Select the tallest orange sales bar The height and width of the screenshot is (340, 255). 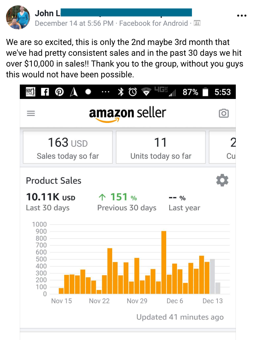coord(164,262)
